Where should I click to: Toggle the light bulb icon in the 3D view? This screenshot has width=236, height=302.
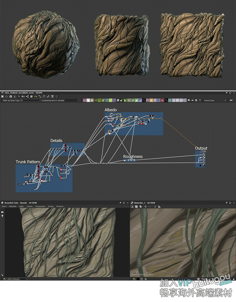pos(3,216)
